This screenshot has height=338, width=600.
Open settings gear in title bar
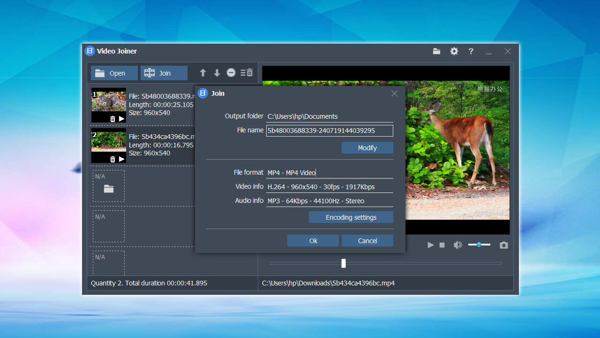click(454, 51)
